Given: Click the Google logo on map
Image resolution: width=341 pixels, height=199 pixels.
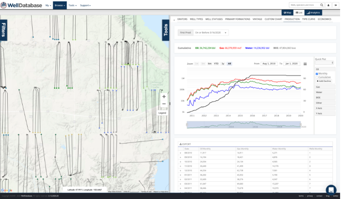Looking at the screenshot, I should (x=7, y=190).
